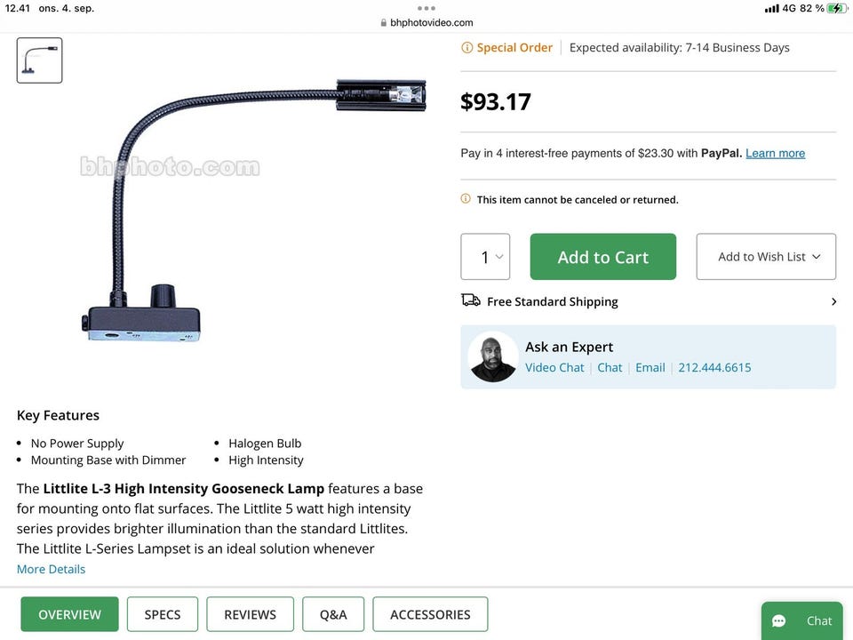Tap the lock icon in address bar
The width and height of the screenshot is (853, 640).
(x=384, y=23)
